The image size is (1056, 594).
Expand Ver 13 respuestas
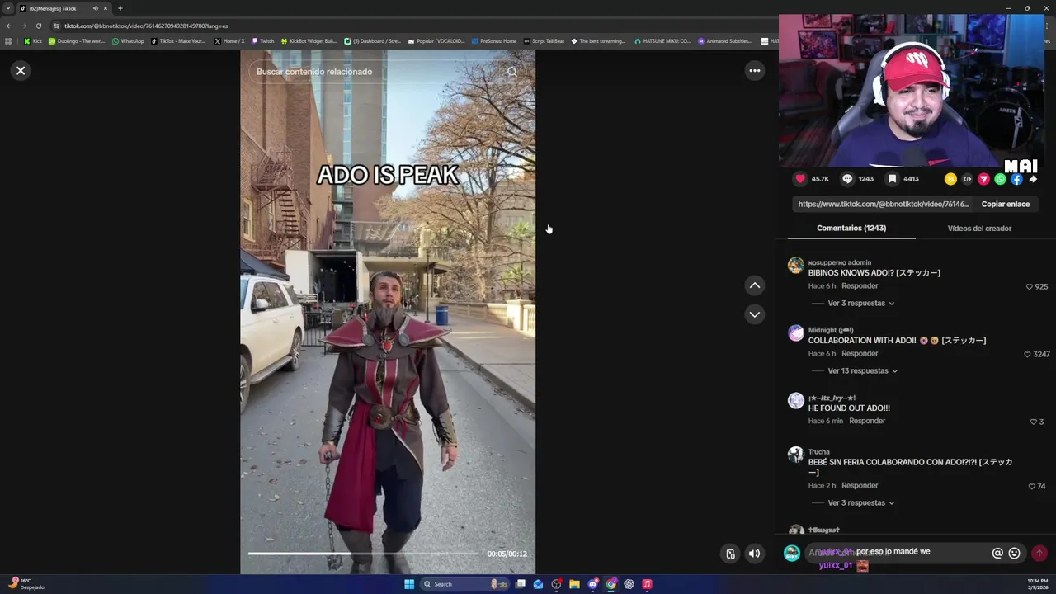point(863,371)
